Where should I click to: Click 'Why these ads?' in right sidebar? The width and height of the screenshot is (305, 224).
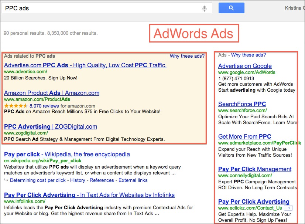pyautogui.click(x=248, y=55)
